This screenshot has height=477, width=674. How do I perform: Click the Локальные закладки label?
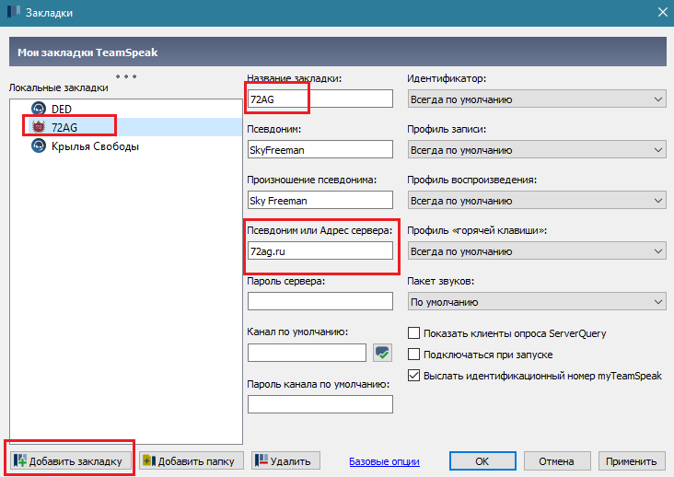coord(58,87)
